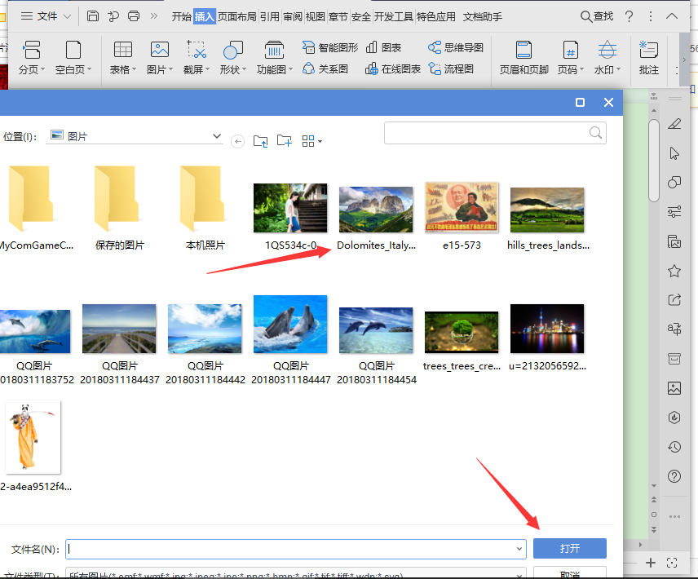The height and width of the screenshot is (579, 698).
Task: Click the history clock icon in sidebar
Action: (x=674, y=447)
